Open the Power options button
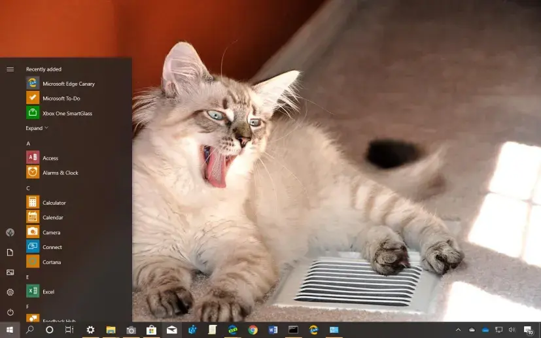 point(10,312)
